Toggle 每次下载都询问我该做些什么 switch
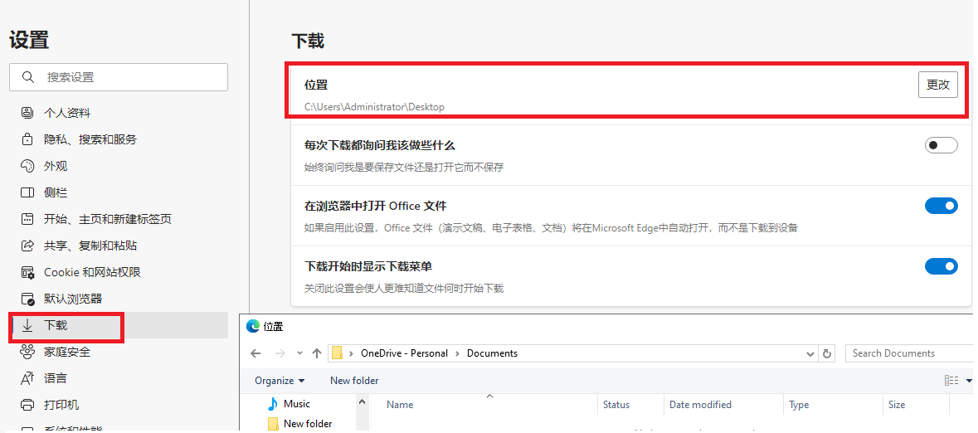 [x=942, y=145]
